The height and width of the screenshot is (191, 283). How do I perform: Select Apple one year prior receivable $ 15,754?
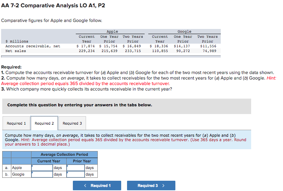coord(108,46)
